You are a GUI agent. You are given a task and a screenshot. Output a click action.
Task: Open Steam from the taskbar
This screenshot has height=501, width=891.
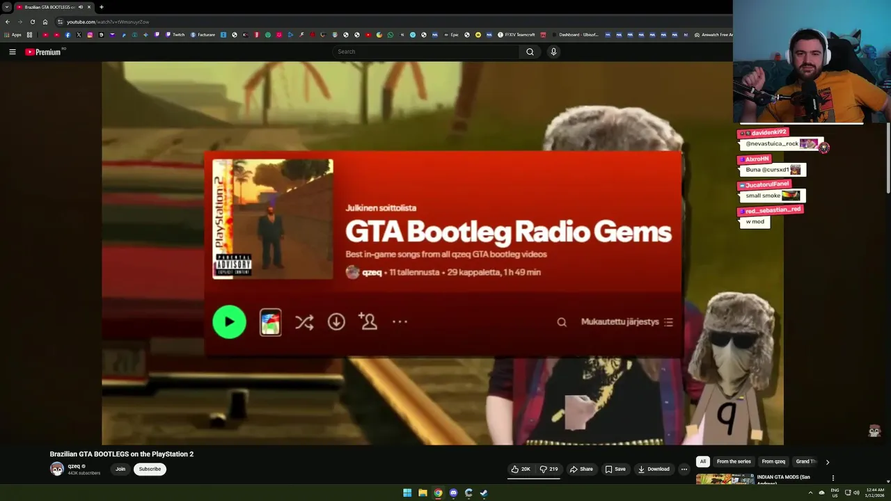point(484,493)
